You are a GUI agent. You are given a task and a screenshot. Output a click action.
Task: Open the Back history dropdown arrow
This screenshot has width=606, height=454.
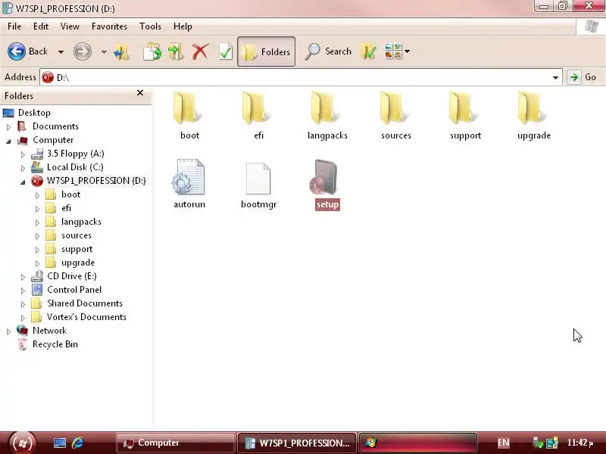click(x=61, y=51)
